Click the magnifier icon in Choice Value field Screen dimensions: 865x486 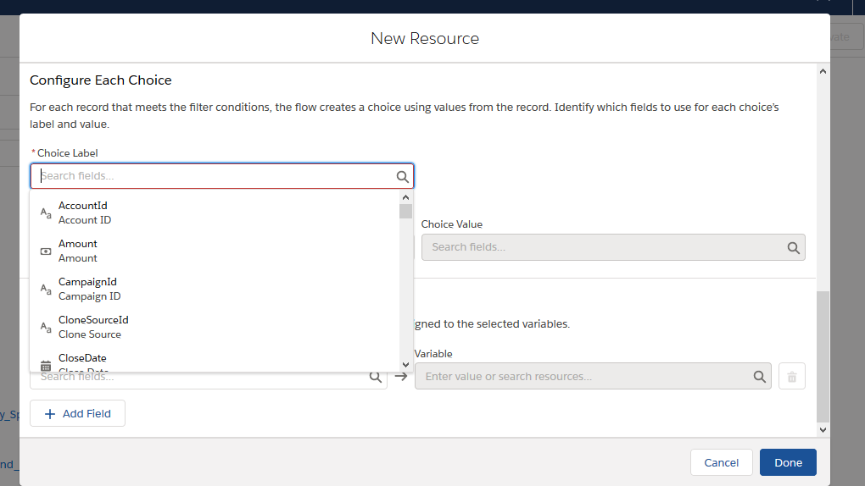pyautogui.click(x=793, y=247)
